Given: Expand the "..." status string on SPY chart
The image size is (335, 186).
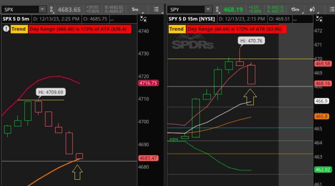Looking at the screenshot, I should [x=295, y=19].
